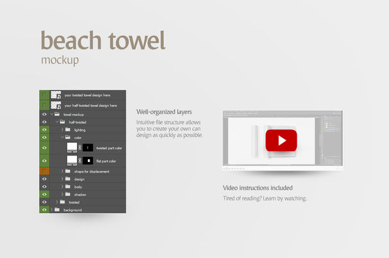
Task: Select the 'shadow' group folder icon
Action: 68,194
